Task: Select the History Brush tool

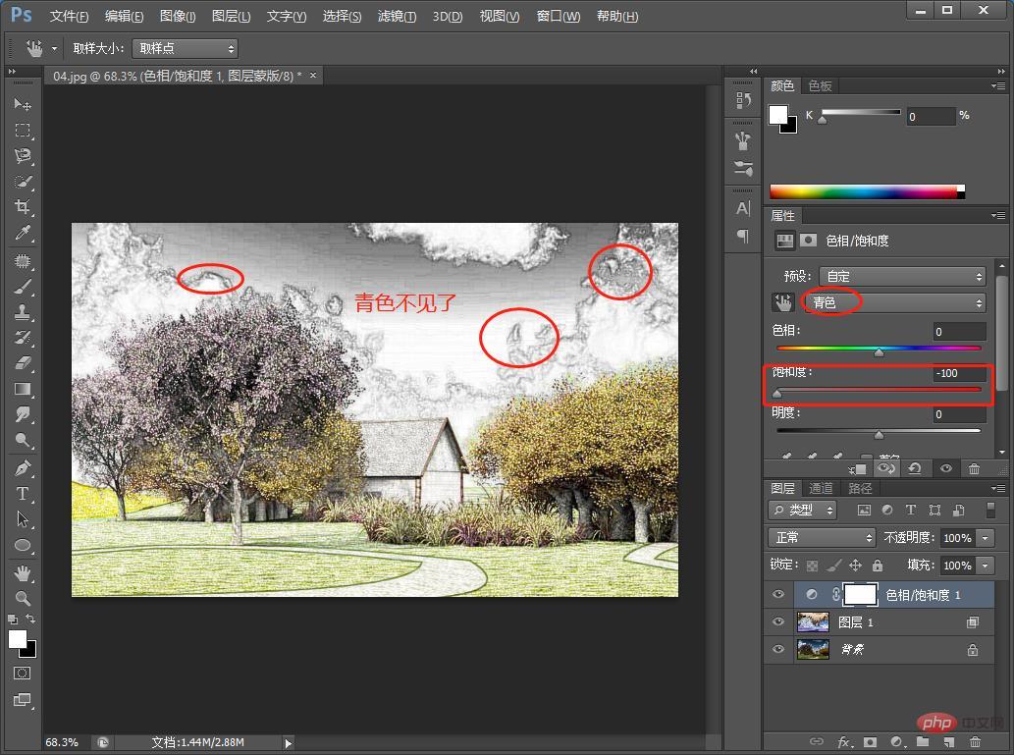Action: point(23,337)
